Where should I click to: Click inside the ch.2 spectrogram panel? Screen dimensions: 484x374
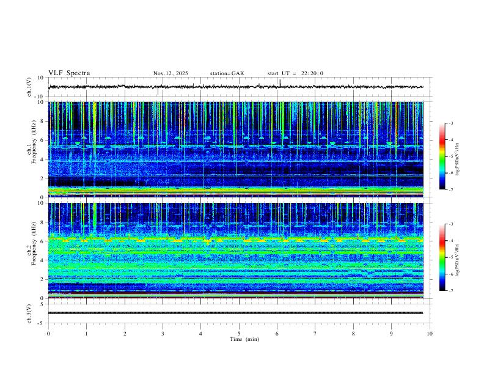point(235,251)
